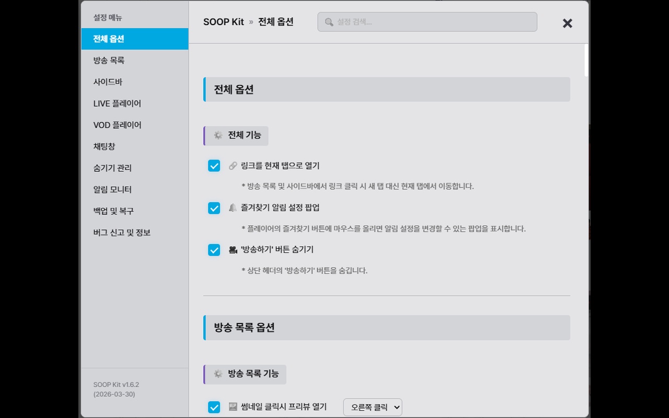Open the 오른쪽 클릭 dropdown
Screen dimensions: 669x418
tap(373, 407)
